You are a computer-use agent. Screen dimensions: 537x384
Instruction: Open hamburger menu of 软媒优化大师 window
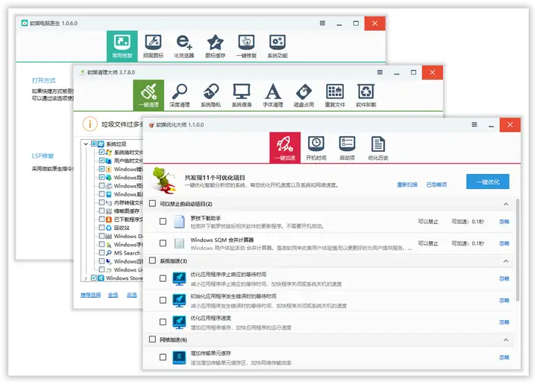(x=474, y=125)
